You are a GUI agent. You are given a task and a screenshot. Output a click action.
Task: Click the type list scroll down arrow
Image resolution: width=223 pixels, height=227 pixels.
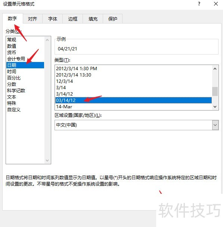point(215,107)
